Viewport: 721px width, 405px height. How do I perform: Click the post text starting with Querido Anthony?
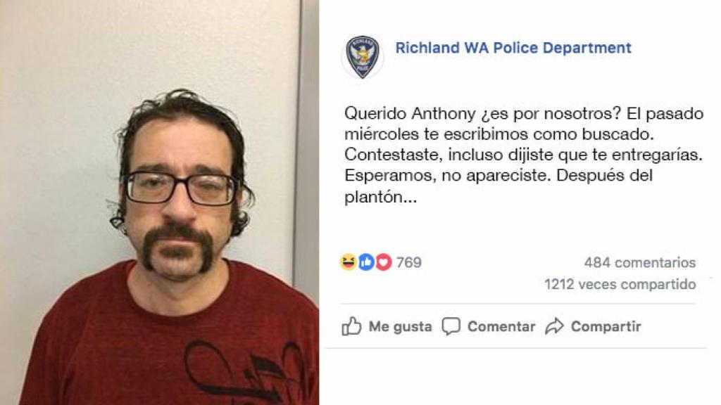pyautogui.click(x=524, y=155)
